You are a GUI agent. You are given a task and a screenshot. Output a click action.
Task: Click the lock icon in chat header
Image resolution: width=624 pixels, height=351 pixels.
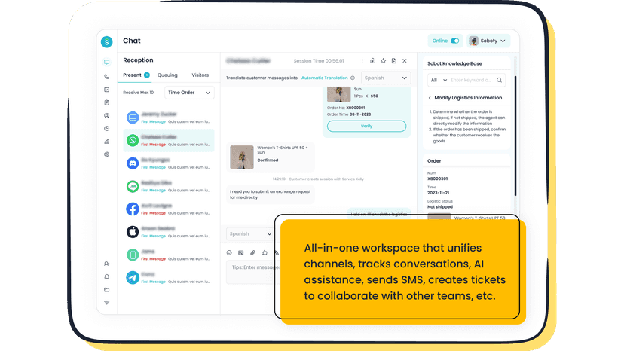pos(372,61)
